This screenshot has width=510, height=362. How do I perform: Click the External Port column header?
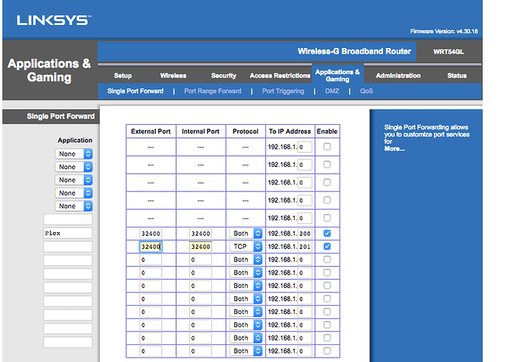tap(151, 132)
